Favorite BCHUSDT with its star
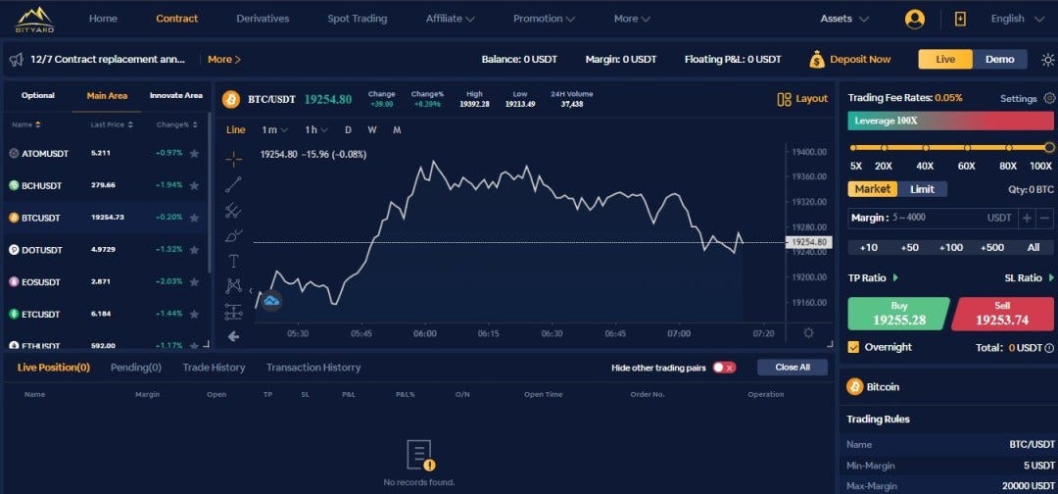Screen dimensions: 1058x494 coord(194,185)
